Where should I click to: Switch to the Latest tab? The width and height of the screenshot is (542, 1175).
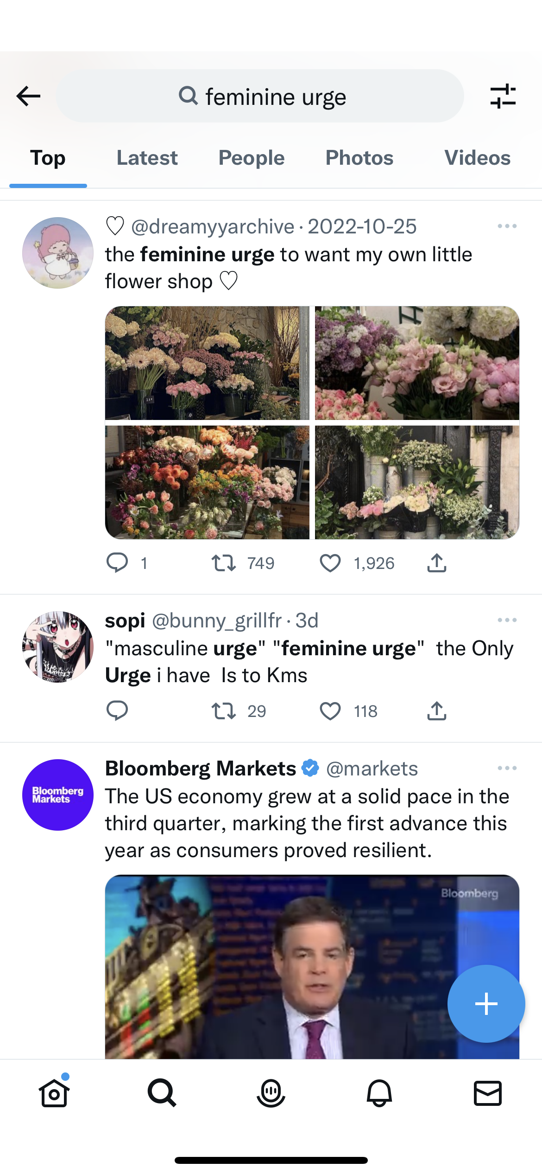pos(147,158)
